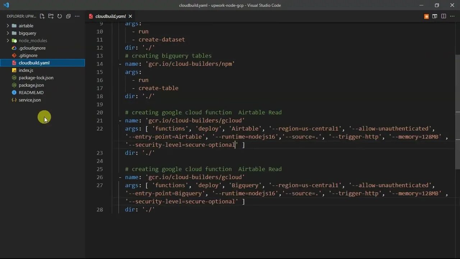Select cloudbuild.yaml in Explorer tree
This screenshot has height=259, width=460.
tap(42, 63)
